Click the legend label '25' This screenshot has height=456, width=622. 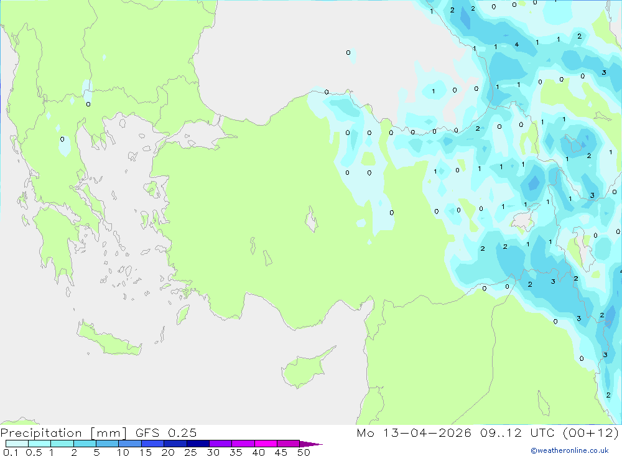pyautogui.click(x=190, y=452)
